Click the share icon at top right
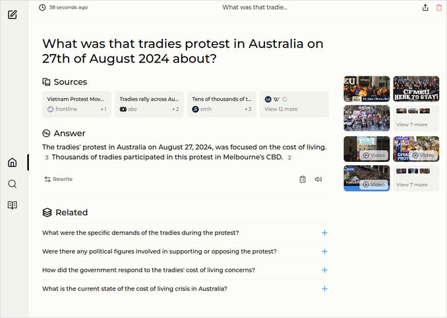This screenshot has width=447, height=318. click(425, 7)
